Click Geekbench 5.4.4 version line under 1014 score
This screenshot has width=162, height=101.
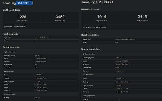pos(94,27)
